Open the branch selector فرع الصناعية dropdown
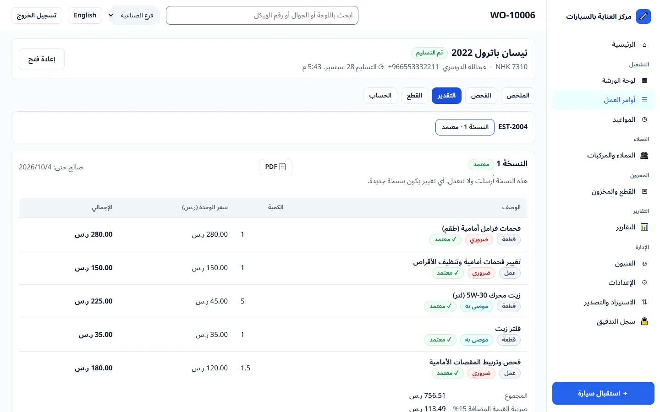Screen dimensions: 660x412 pos(134,15)
